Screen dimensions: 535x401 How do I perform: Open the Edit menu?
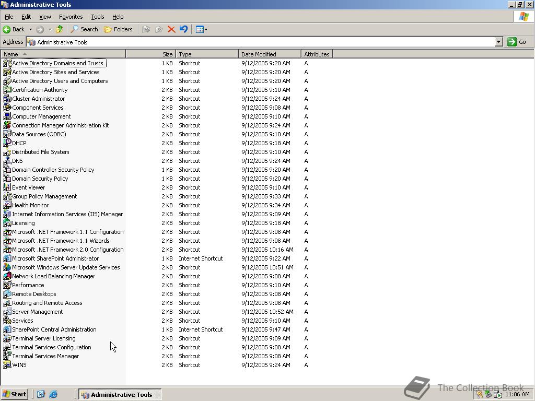[x=26, y=17]
